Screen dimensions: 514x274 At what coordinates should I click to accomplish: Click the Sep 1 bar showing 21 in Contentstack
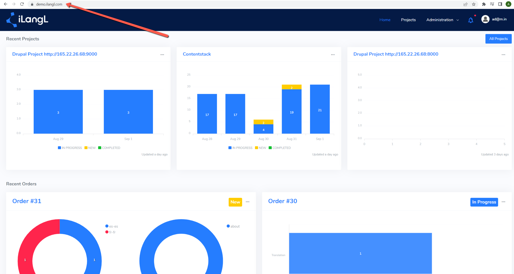tap(320, 109)
